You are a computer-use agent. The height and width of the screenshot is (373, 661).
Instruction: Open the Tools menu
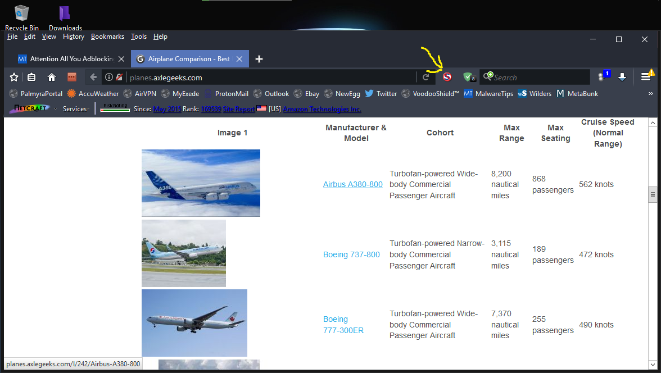click(139, 37)
